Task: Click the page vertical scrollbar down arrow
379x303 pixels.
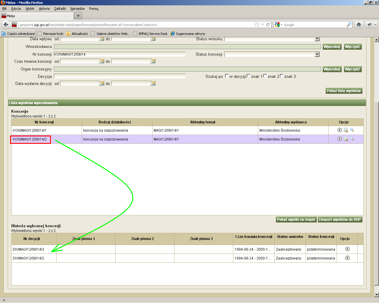Action: (x=376, y=295)
